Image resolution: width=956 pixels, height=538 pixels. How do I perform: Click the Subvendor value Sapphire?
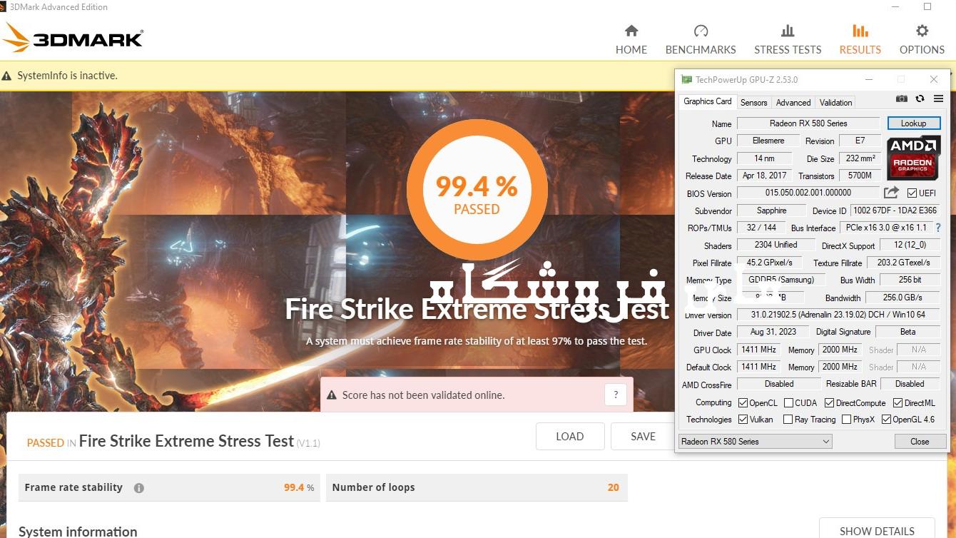(771, 210)
